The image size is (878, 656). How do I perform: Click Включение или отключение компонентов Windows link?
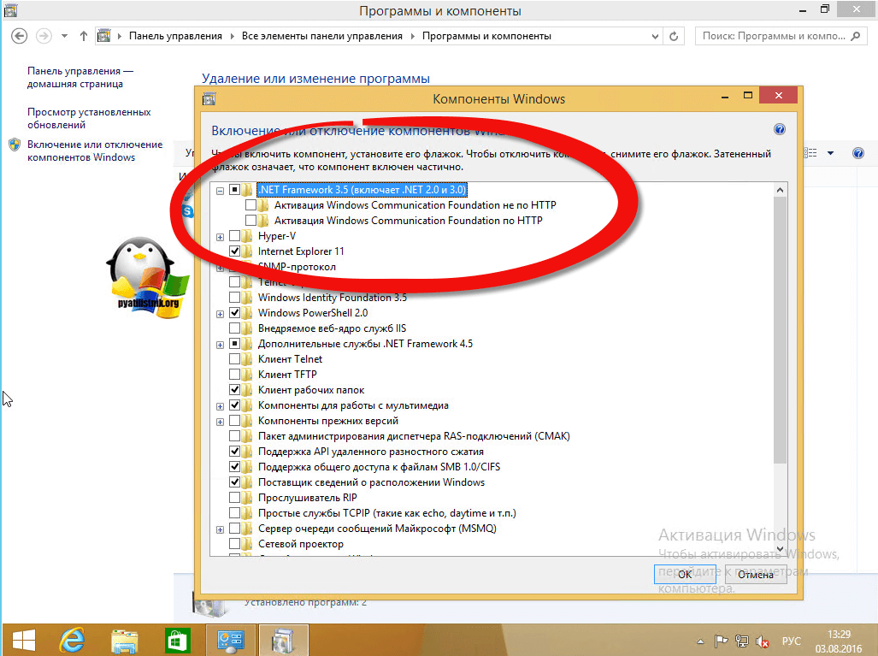(95, 151)
